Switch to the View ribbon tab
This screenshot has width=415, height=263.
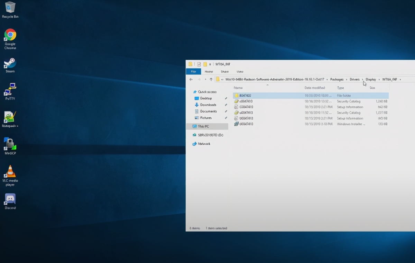coord(240,71)
